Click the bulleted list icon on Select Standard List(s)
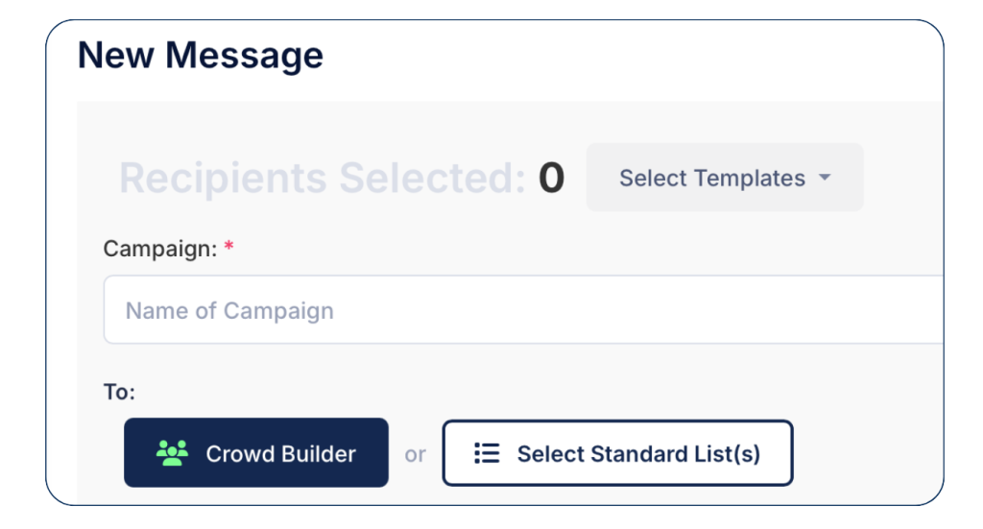Viewport: 983px width, 529px height. (487, 453)
